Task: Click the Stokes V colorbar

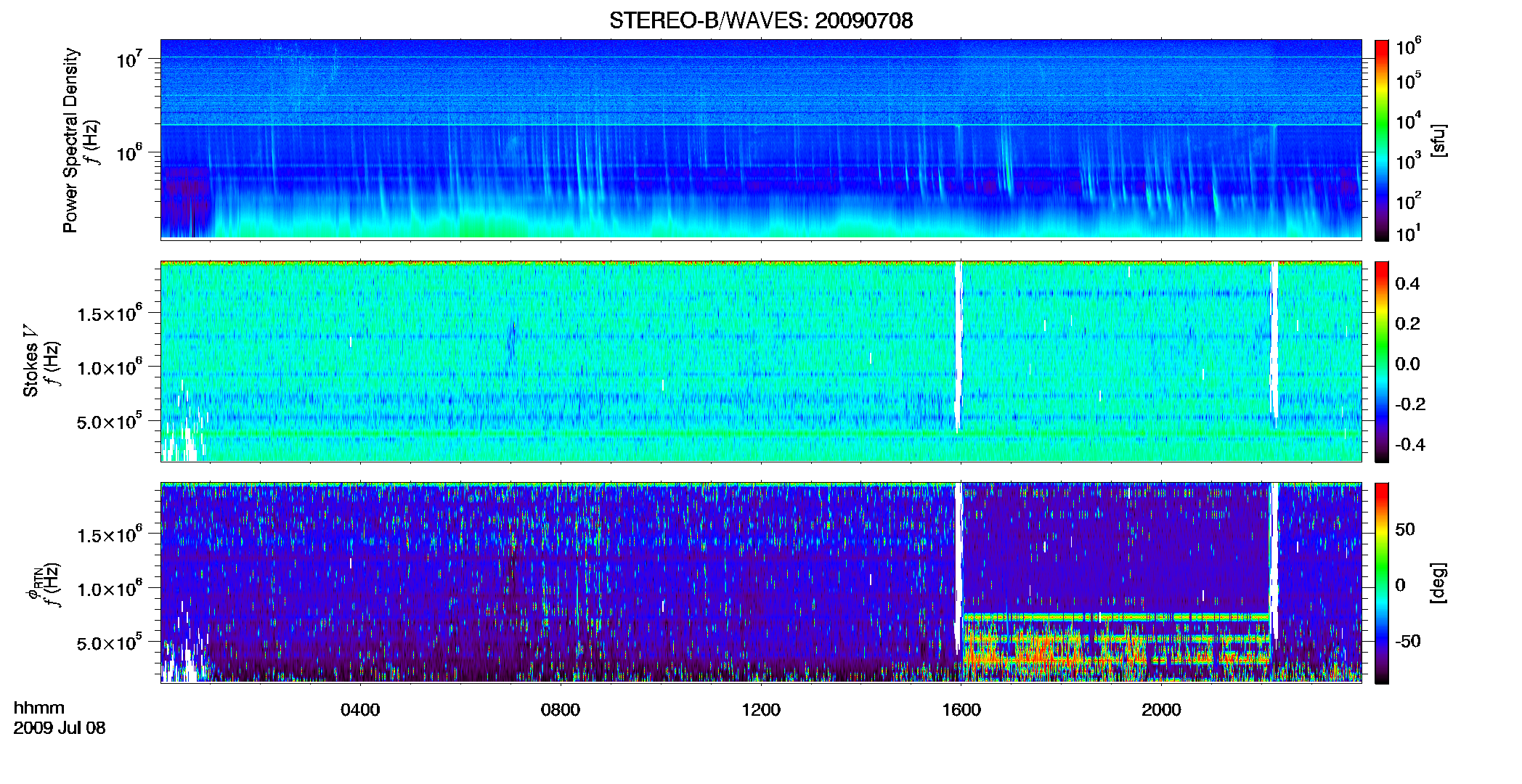Action: (x=1381, y=362)
